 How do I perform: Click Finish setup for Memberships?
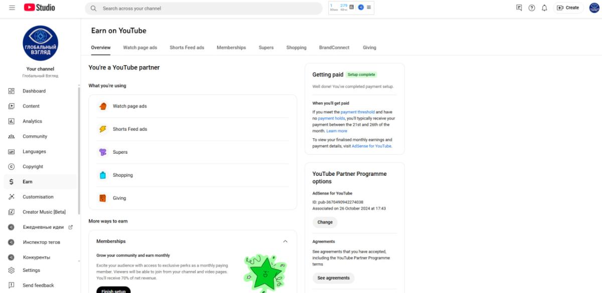point(113,290)
